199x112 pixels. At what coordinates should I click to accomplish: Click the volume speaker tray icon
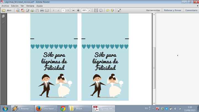tap(175, 109)
